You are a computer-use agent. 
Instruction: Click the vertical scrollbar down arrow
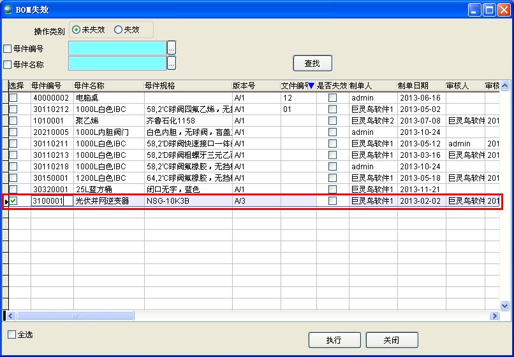[504, 306]
